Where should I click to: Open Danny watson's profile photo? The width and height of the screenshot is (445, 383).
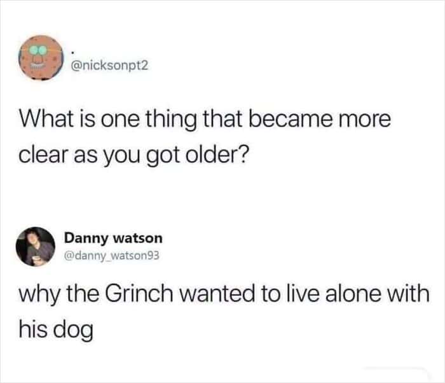click(36, 246)
